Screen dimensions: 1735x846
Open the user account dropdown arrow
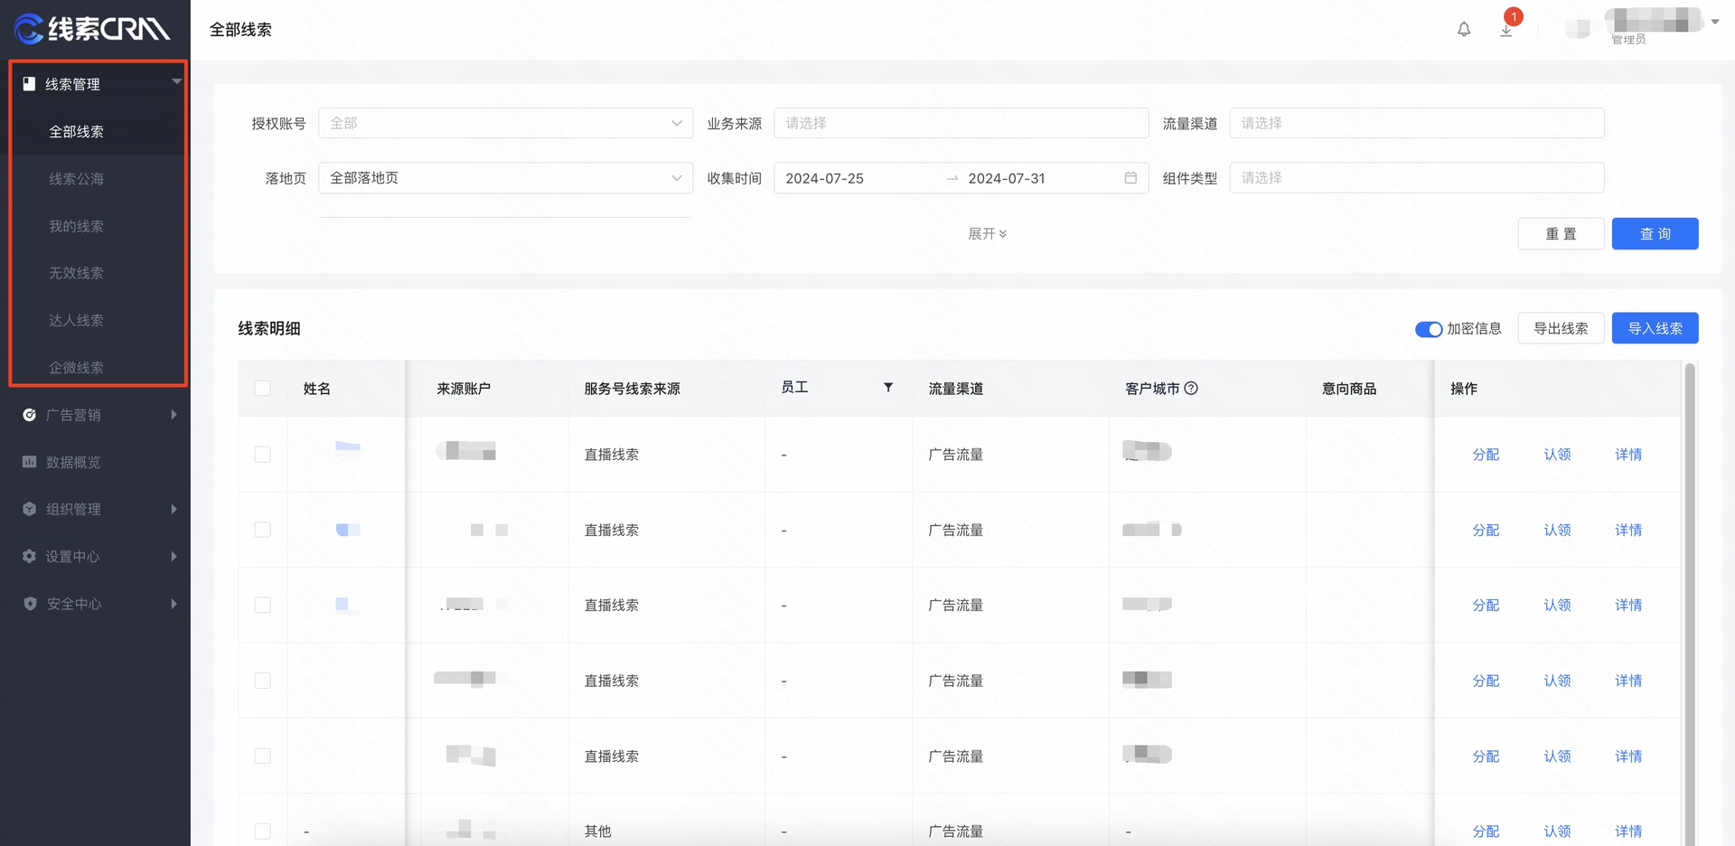1714,22
